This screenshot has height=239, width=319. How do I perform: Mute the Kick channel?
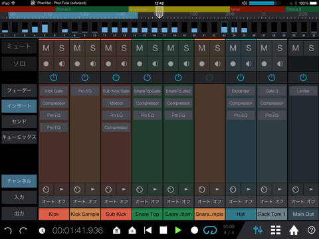(47, 48)
